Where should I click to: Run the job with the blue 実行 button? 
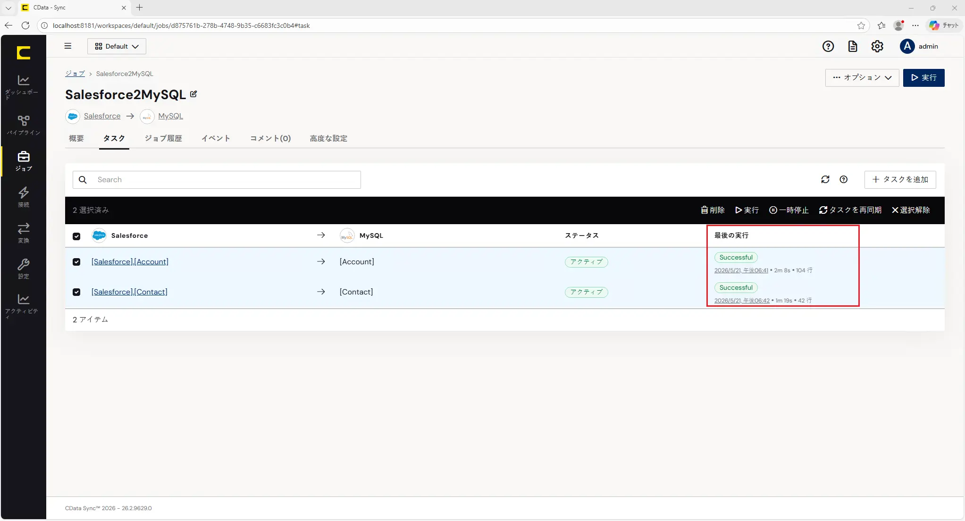924,78
